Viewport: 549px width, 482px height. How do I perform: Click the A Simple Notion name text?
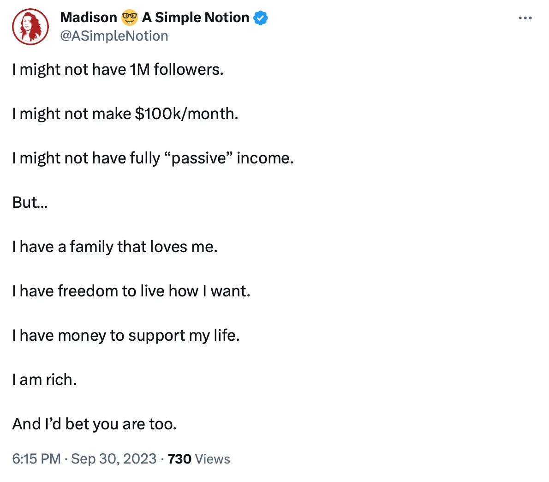point(195,18)
